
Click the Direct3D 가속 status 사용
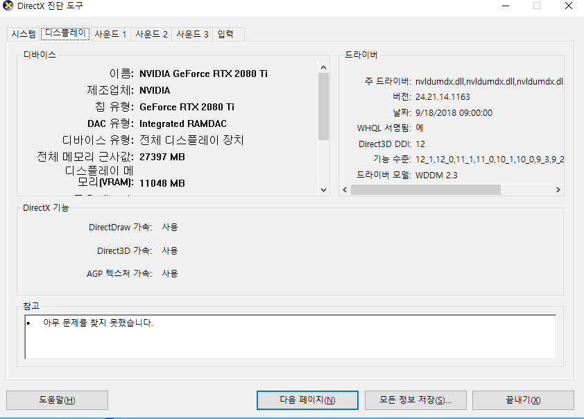170,250
